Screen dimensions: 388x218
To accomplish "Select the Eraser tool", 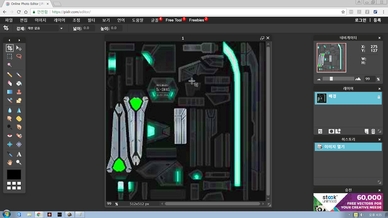I will pos(9,83).
